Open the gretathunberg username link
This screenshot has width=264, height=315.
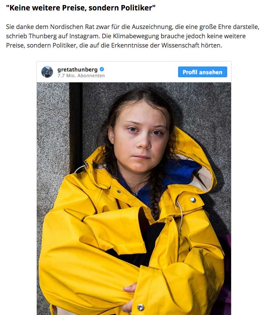tap(77, 70)
